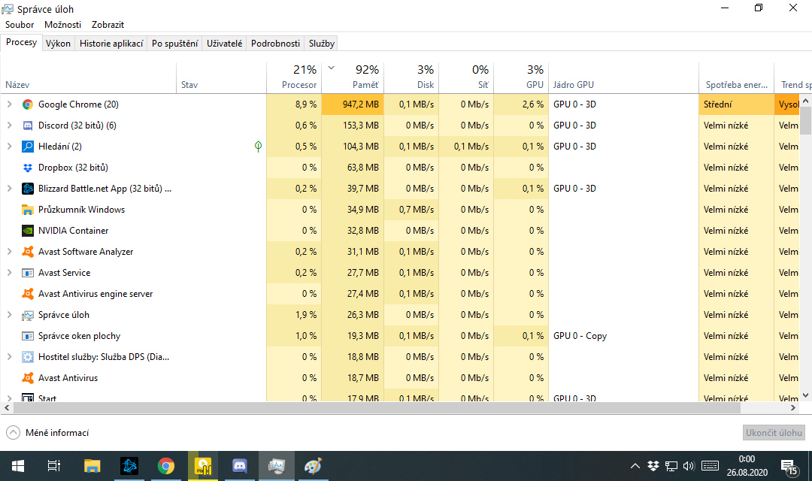812x481 pixels.
Task: Click the volume speaker tray icon
Action: tap(688, 466)
